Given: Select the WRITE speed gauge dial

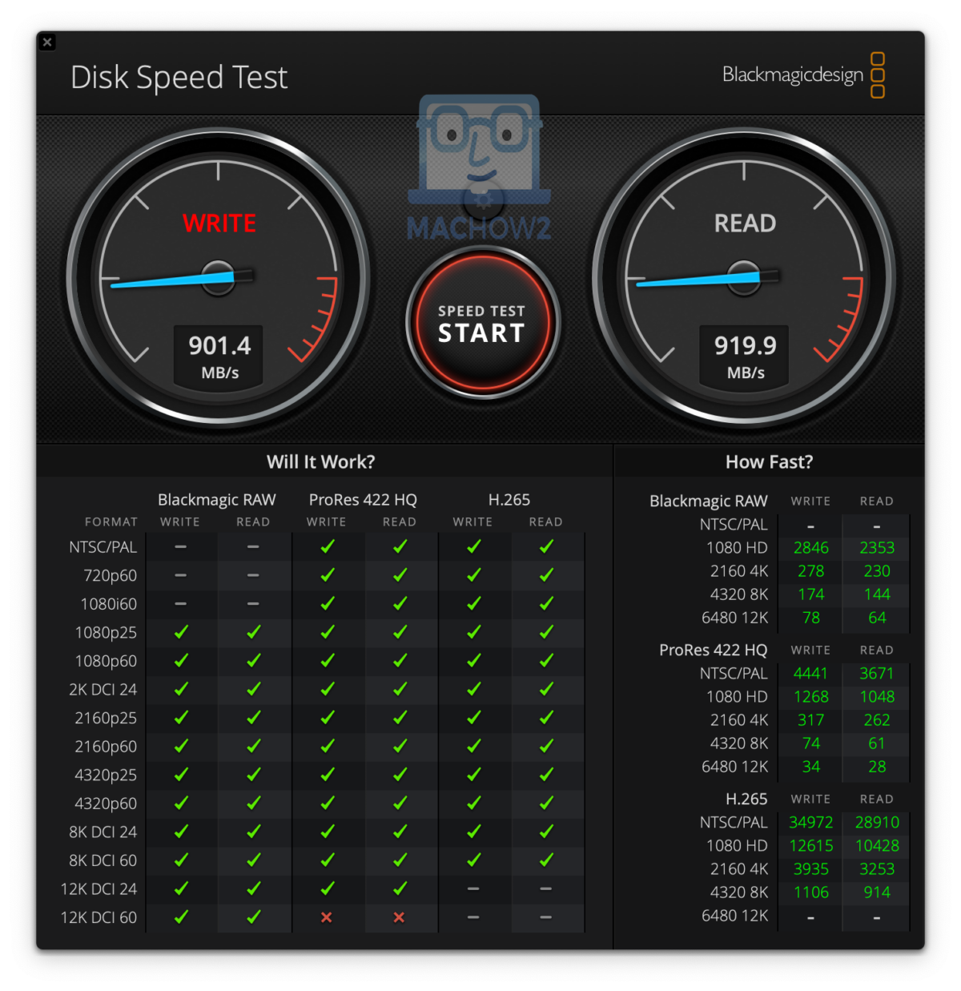Looking at the screenshot, I should pyautogui.click(x=218, y=277).
